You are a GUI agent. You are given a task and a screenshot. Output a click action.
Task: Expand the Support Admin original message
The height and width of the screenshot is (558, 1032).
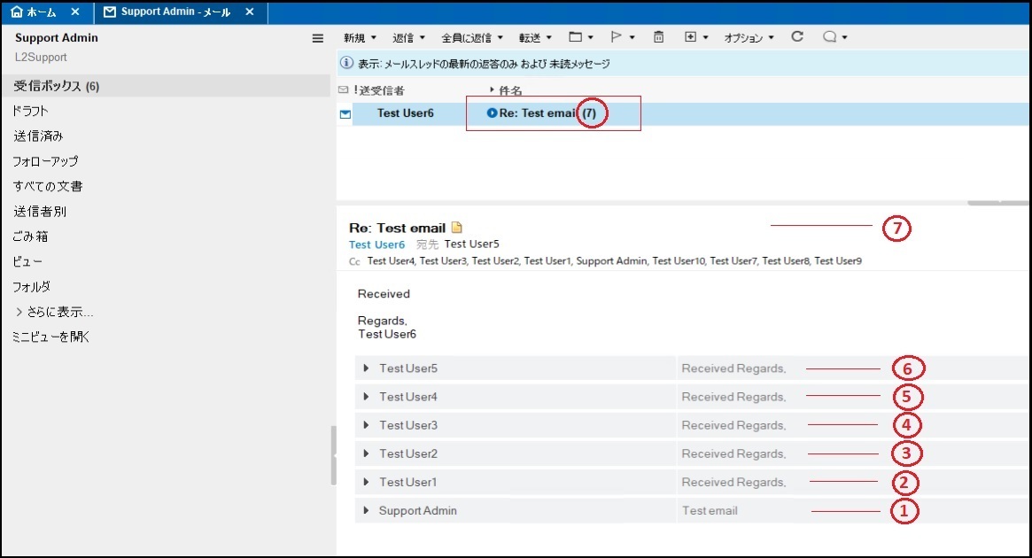(x=367, y=510)
